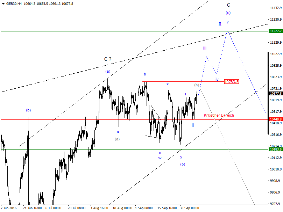Click the red 10448.8 price label
This screenshot has width=283, height=212.
pyautogui.click(x=276, y=119)
